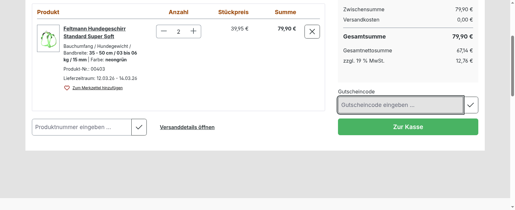Click the Produkt column header

coord(48,12)
